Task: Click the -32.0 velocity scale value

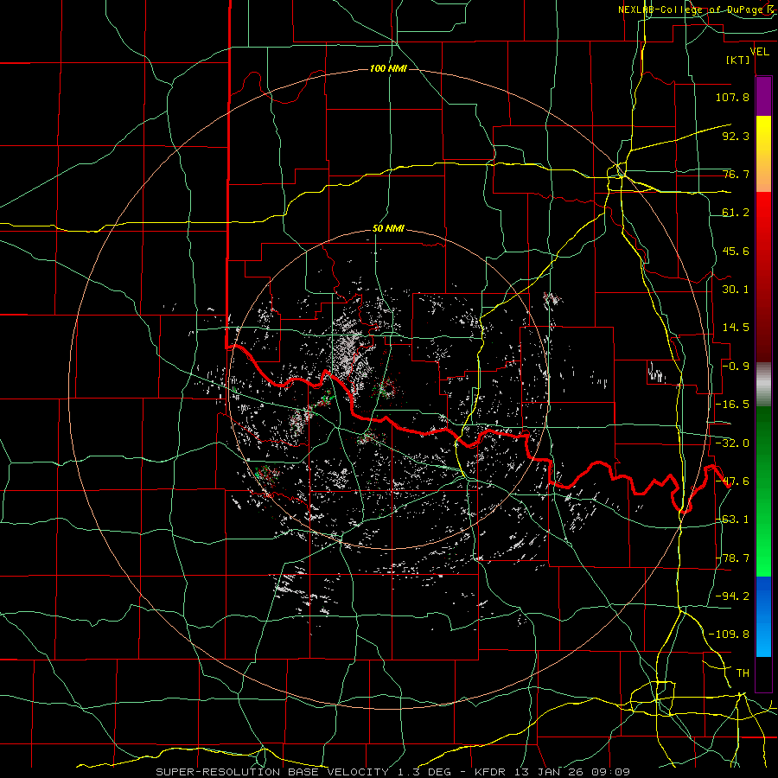Action: click(732, 443)
